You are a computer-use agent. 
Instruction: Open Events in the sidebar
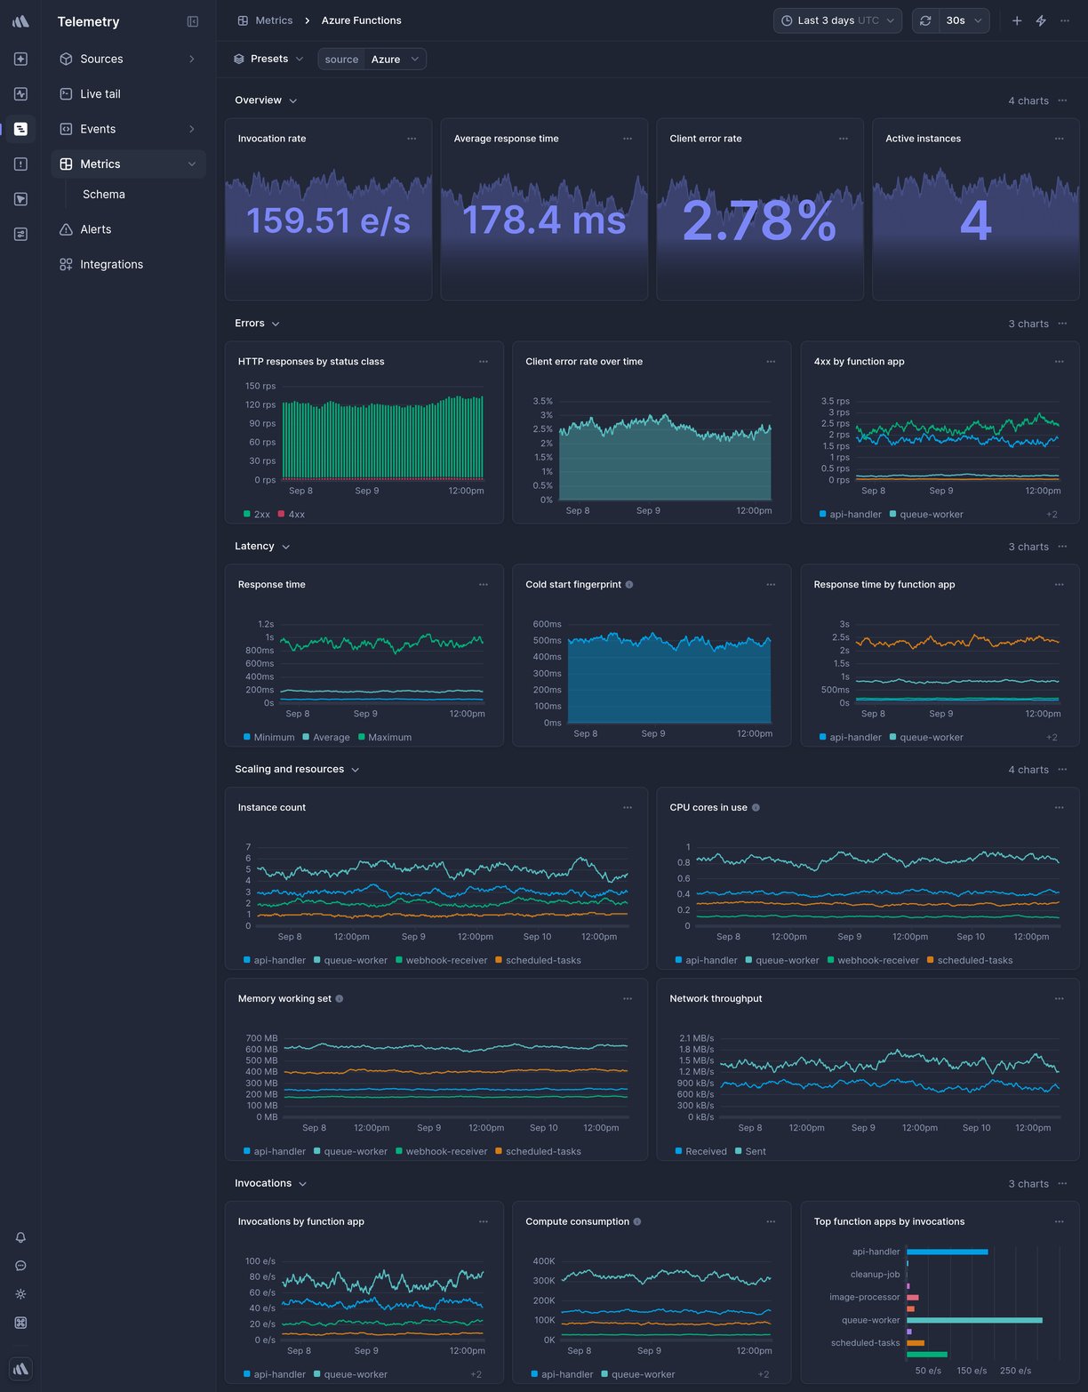pos(128,129)
